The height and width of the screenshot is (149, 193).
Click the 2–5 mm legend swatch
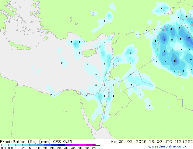coord(26,145)
